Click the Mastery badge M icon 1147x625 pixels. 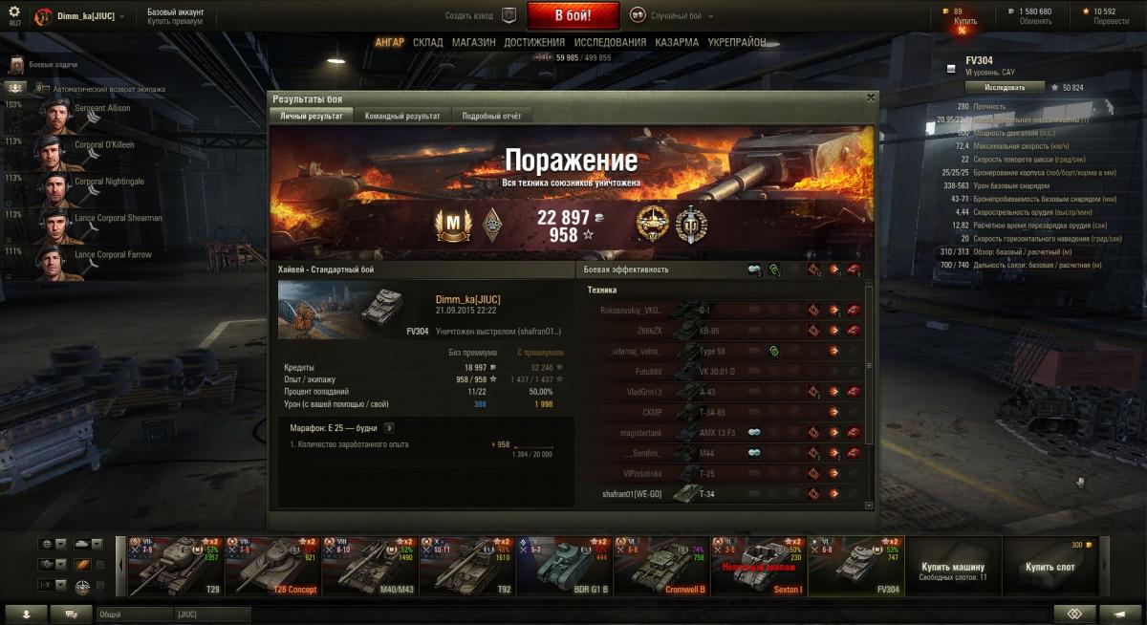[x=448, y=225]
